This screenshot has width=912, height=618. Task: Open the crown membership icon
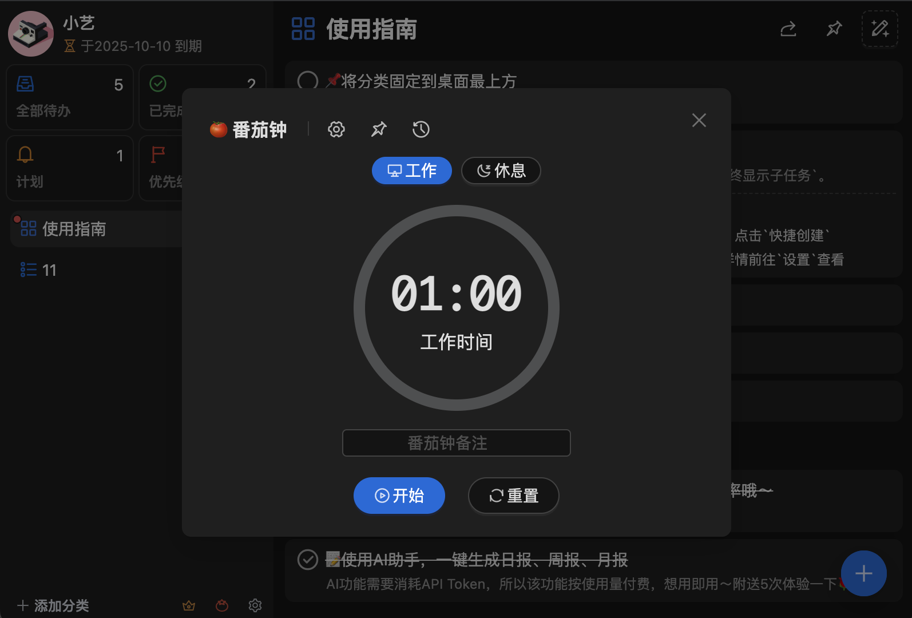[x=189, y=605]
